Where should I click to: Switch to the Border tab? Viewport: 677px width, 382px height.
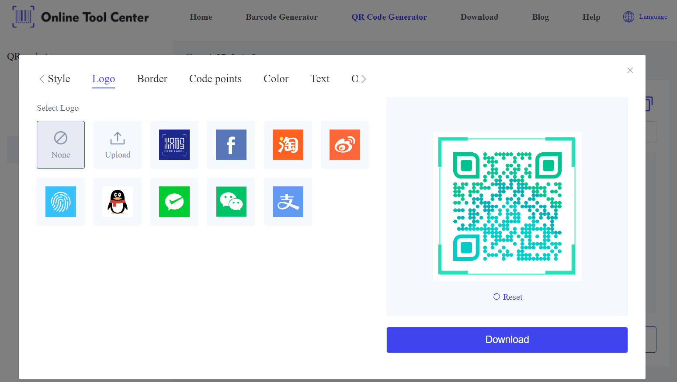pos(152,79)
